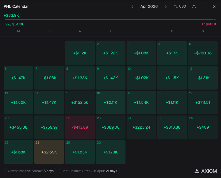Go to next month arrow

click(x=166, y=6)
